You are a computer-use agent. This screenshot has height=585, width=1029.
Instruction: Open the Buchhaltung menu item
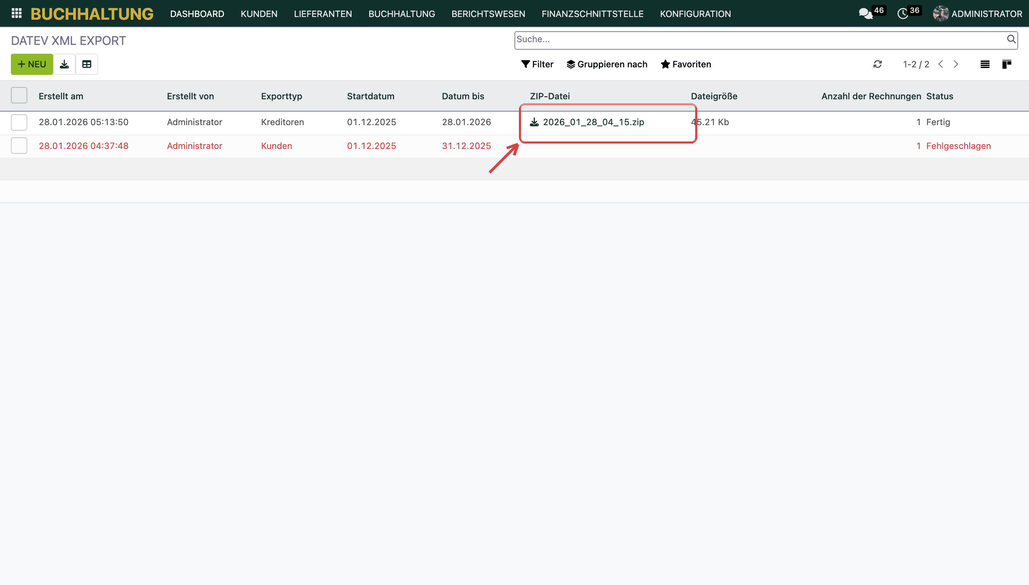click(x=402, y=14)
